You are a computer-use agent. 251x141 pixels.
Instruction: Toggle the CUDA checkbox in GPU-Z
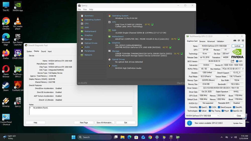[x=210, y=107]
